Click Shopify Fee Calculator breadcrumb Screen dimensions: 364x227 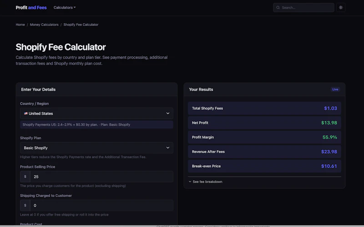tap(81, 25)
